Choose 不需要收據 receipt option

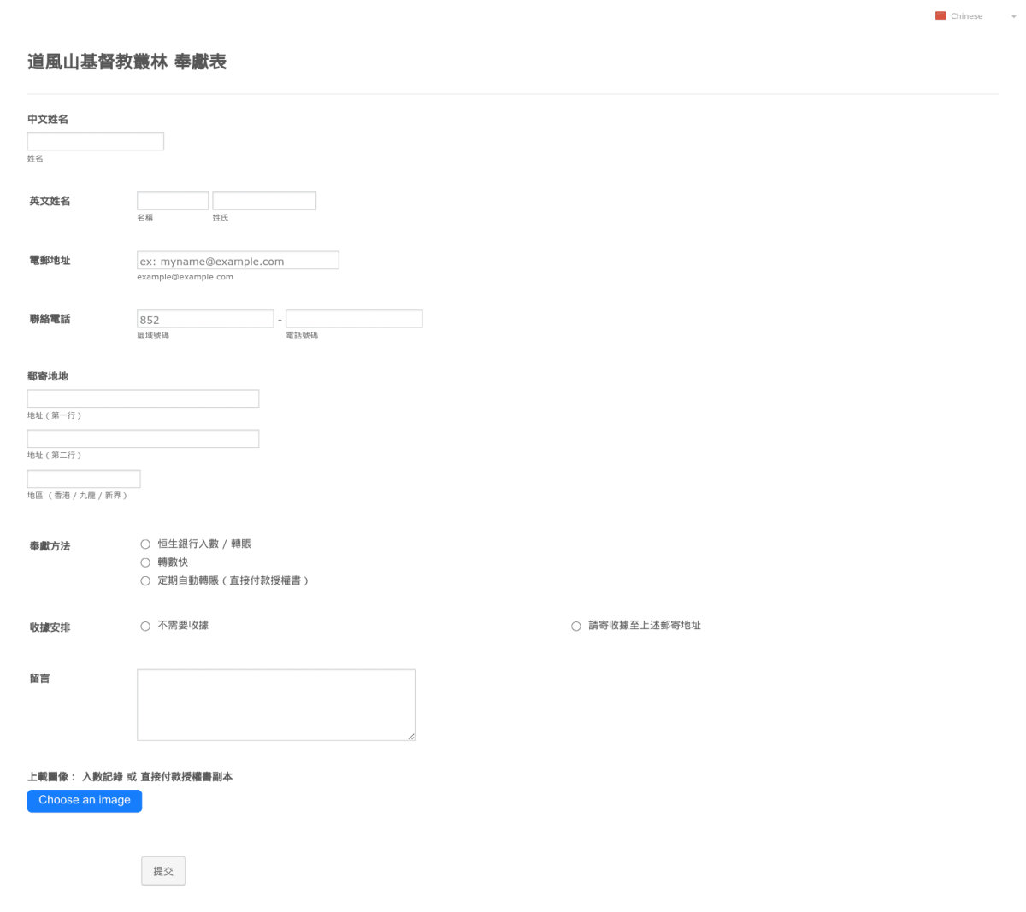point(145,626)
